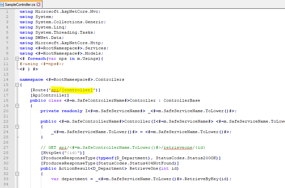Click line number 14 in the margin
Image resolution: width=285 pixels, height=188 pixels.
[6, 79]
